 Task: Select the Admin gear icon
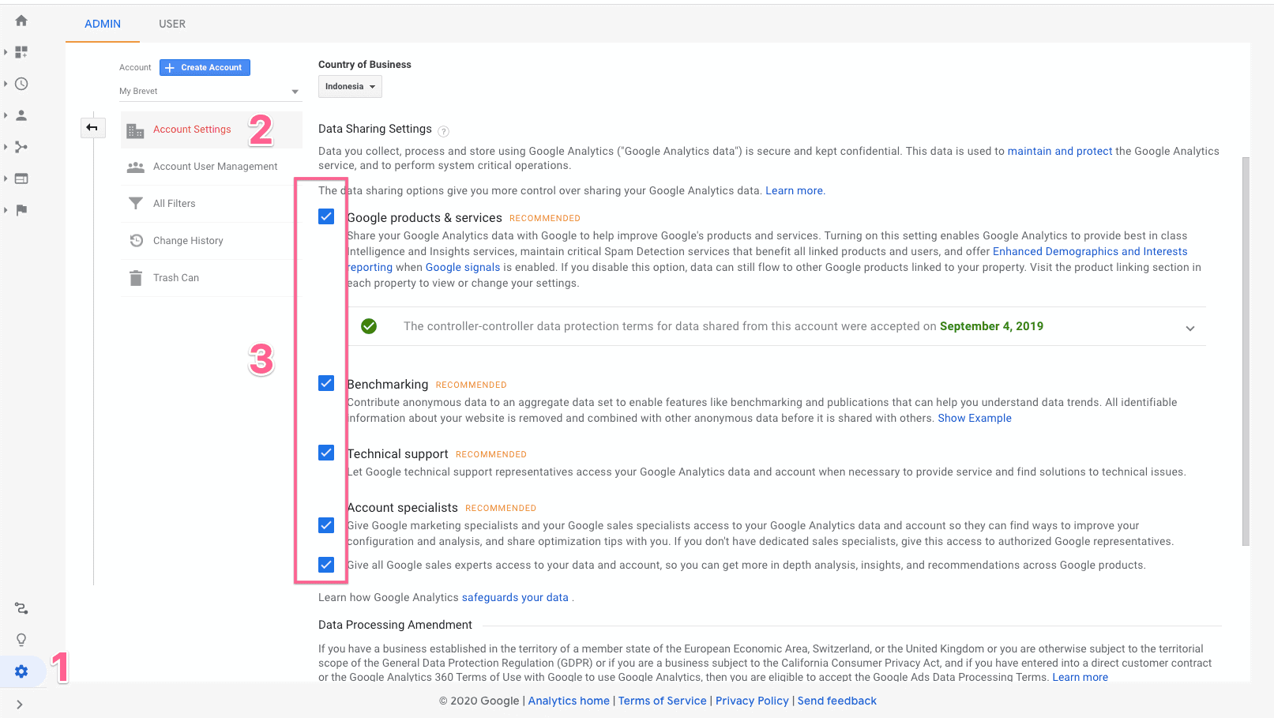pyautogui.click(x=21, y=671)
